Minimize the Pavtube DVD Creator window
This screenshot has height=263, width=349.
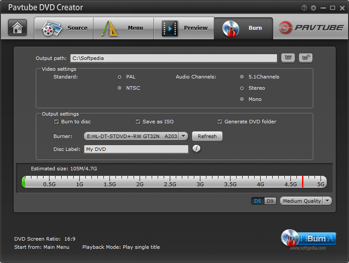[323, 8]
